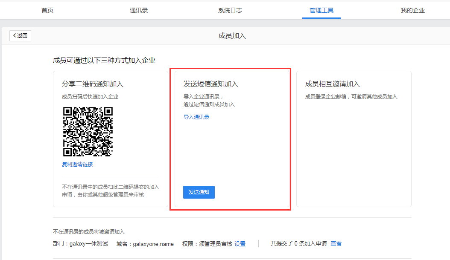Click the 返回 button to go back
The image size is (450, 260).
coord(20,35)
